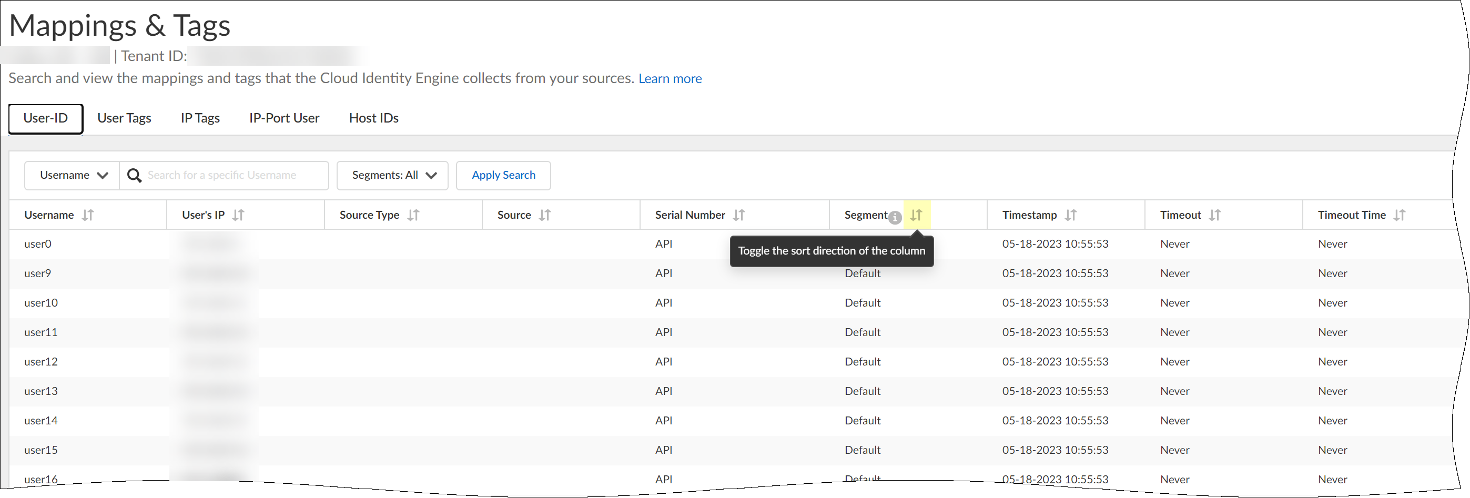Click the Segment column info icon
Image resolution: width=1470 pixels, height=498 pixels.
click(x=895, y=217)
